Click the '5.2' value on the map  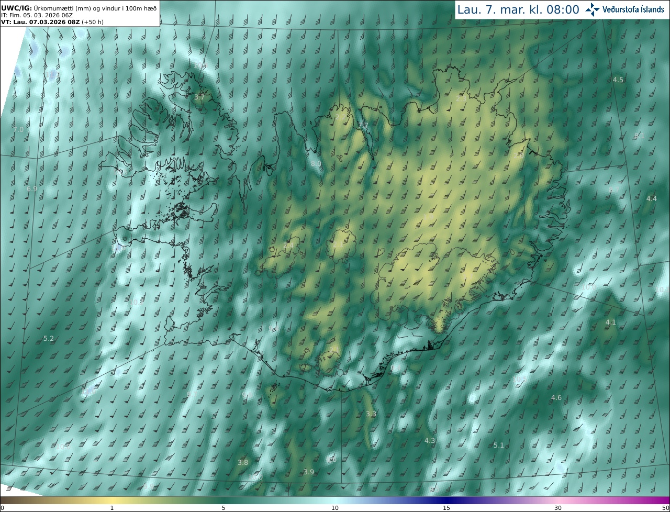click(49, 339)
